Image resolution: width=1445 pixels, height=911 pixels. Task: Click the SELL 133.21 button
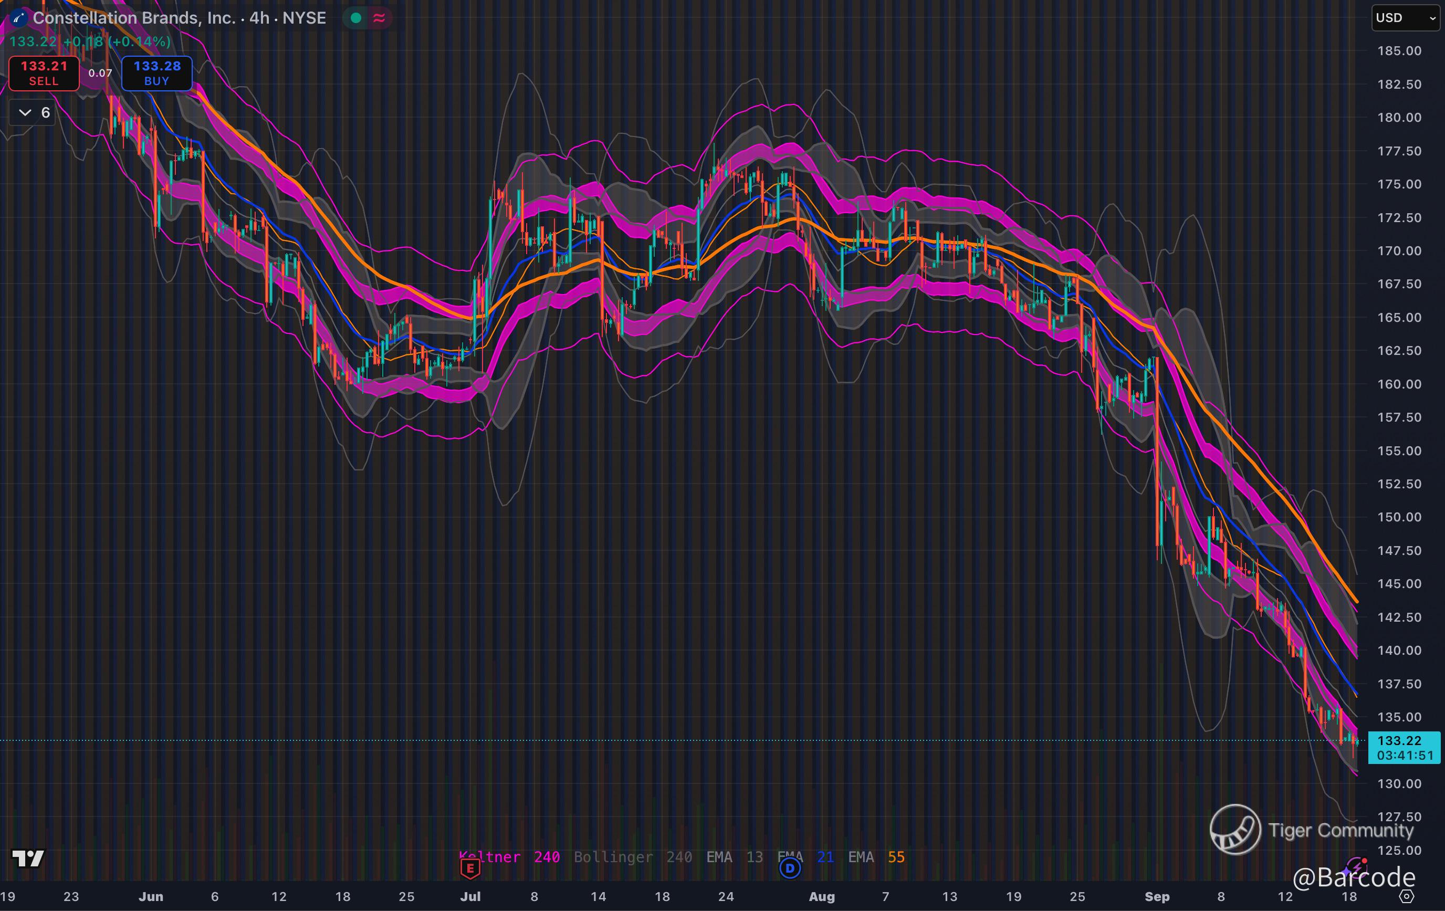[x=44, y=73]
